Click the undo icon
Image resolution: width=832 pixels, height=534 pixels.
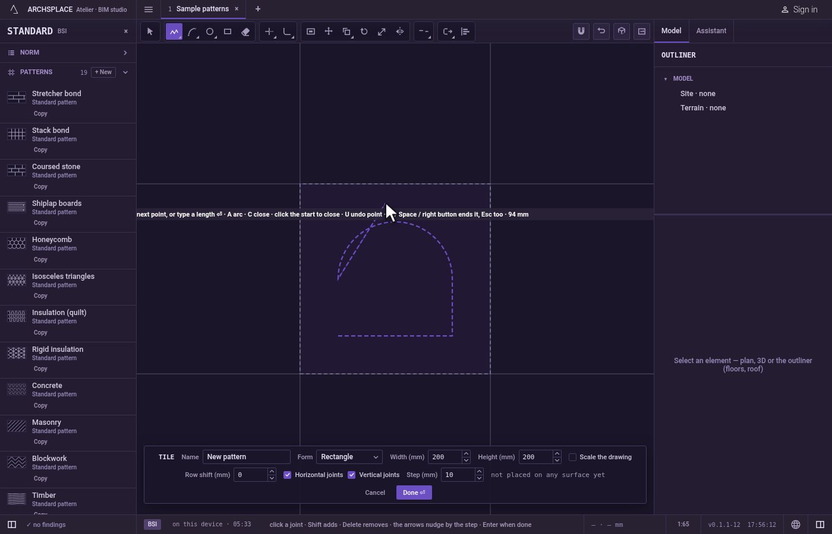tap(601, 31)
